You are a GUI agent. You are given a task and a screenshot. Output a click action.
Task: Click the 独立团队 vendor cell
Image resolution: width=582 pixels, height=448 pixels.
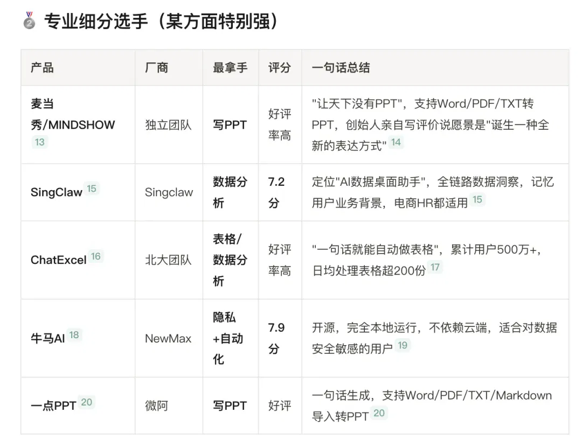point(168,125)
